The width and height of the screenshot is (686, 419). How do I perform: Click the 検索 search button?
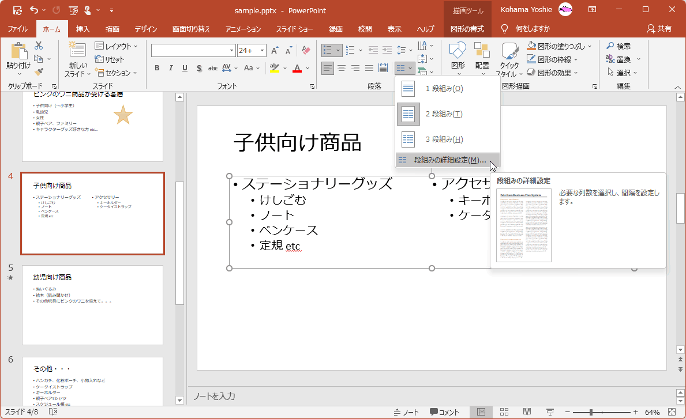[618, 46]
